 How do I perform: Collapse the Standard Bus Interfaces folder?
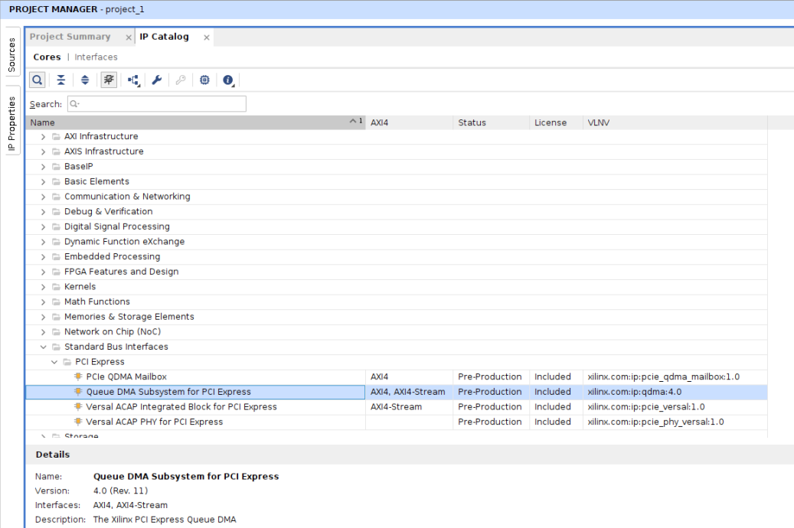point(44,347)
